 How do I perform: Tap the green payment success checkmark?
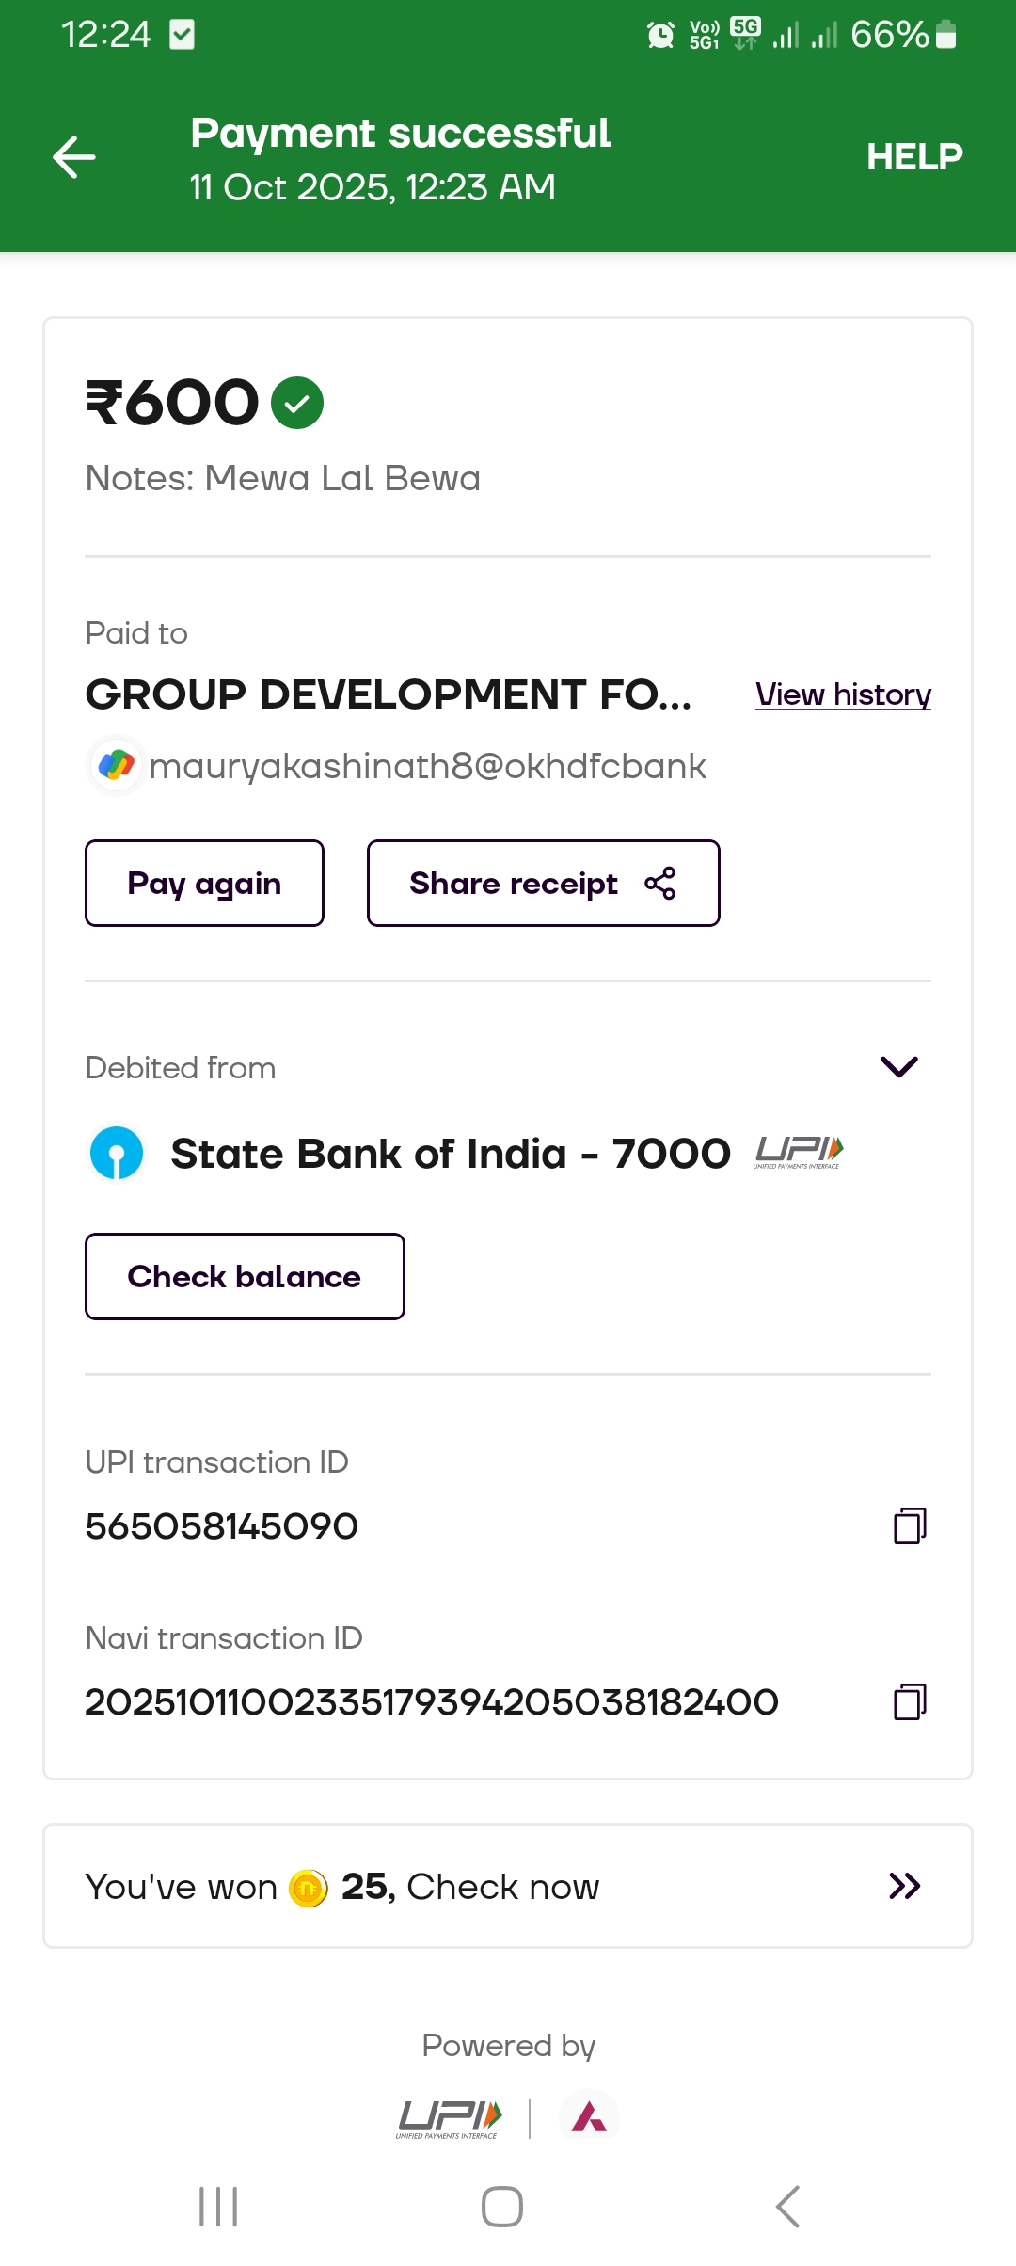[297, 403]
